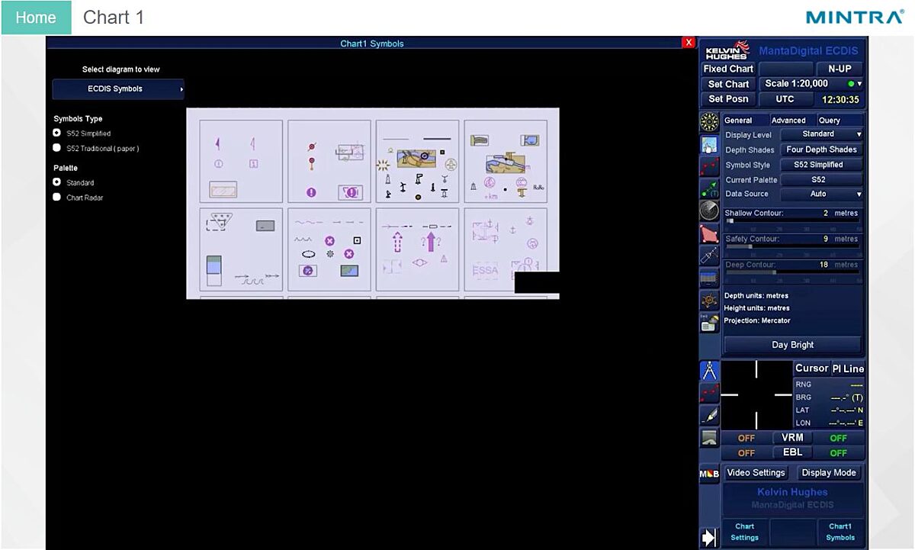Open the card icon below ship's wheel

[710, 323]
